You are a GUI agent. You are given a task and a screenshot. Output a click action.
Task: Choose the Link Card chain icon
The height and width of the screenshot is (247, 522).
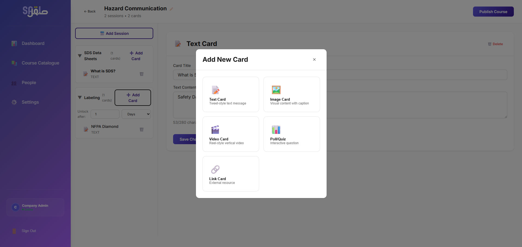(215, 169)
